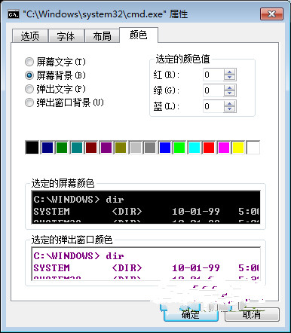Viewport: 291px width, 333px height.
Task: Pick the purple color swatch
Action: pos(106,148)
